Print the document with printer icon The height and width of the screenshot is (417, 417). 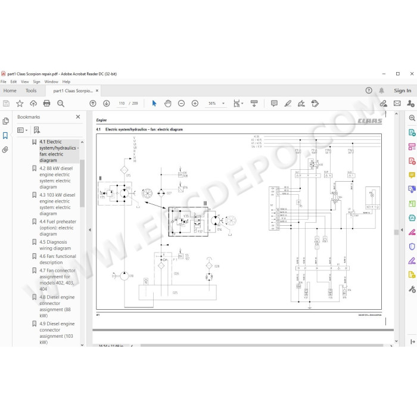click(x=47, y=104)
